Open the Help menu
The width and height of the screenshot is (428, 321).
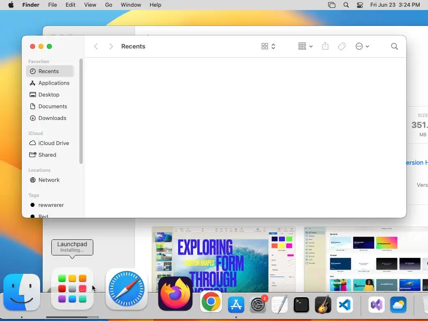point(155,5)
